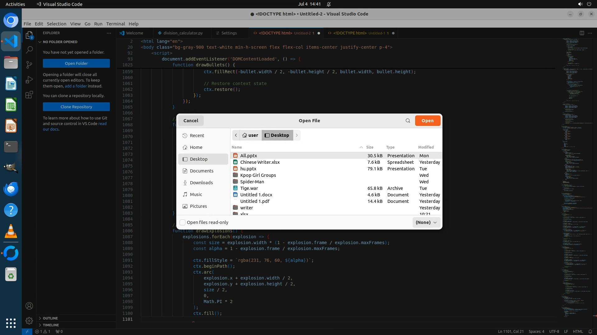Expand the OUTLINE section
Image resolution: width=597 pixels, height=335 pixels.
pos(50,318)
